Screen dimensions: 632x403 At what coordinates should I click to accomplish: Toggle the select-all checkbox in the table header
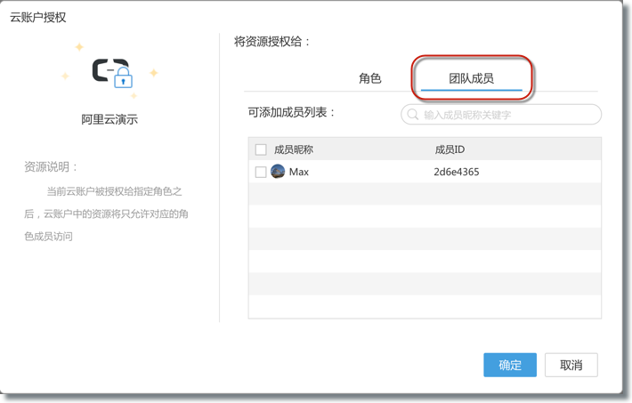[x=261, y=149]
